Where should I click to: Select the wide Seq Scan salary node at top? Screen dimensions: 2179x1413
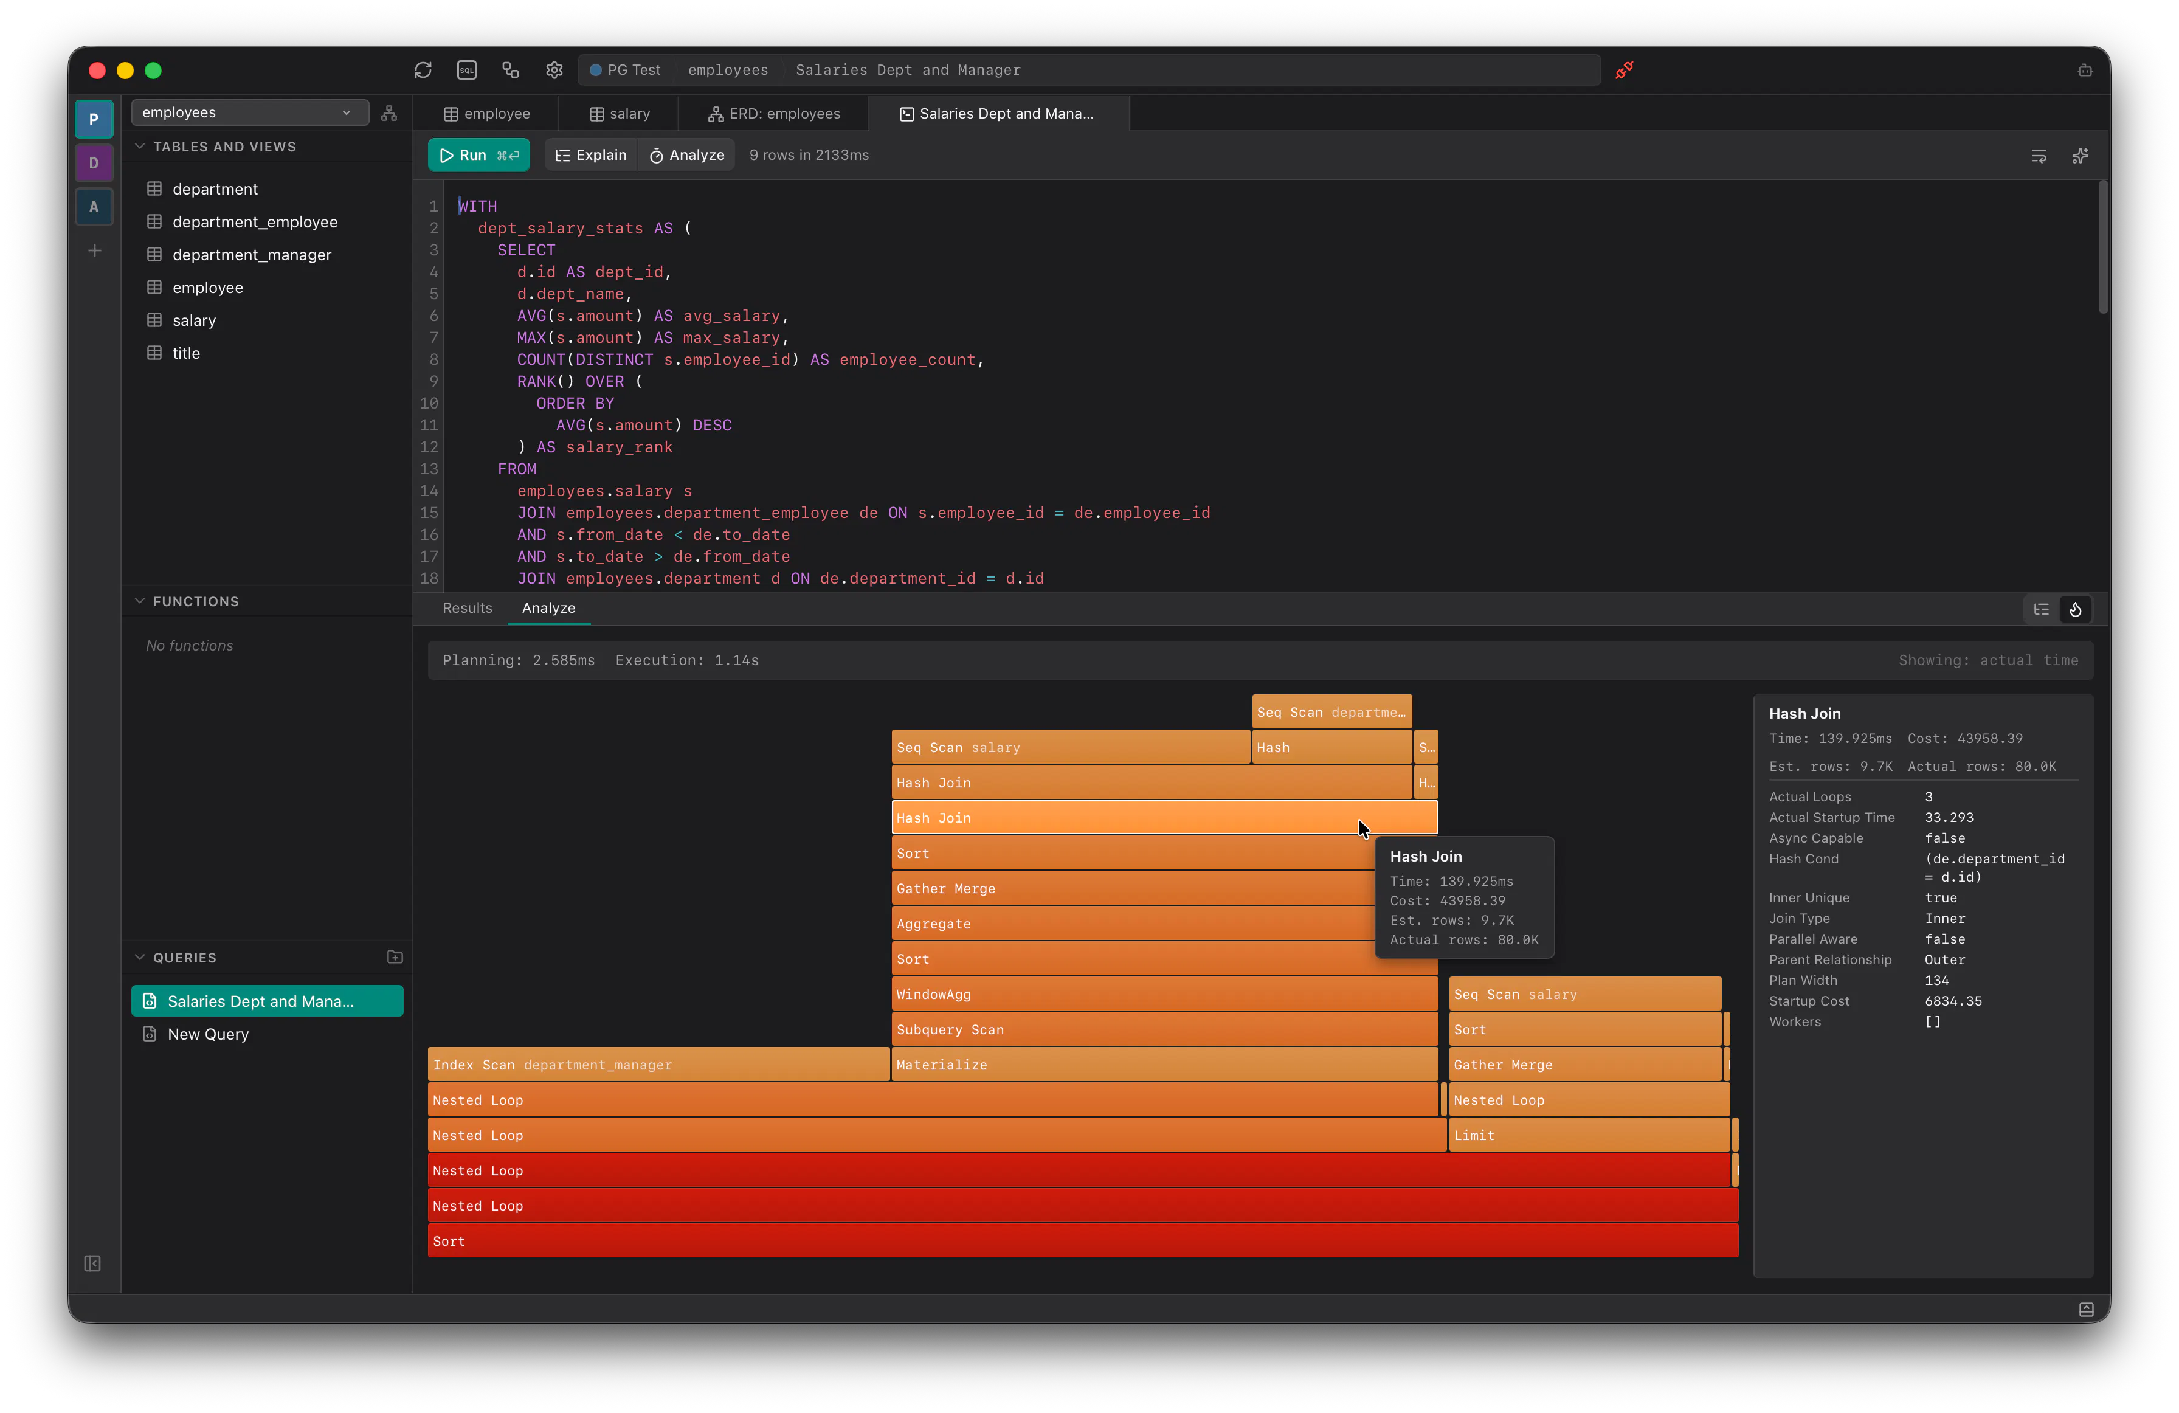1071,747
